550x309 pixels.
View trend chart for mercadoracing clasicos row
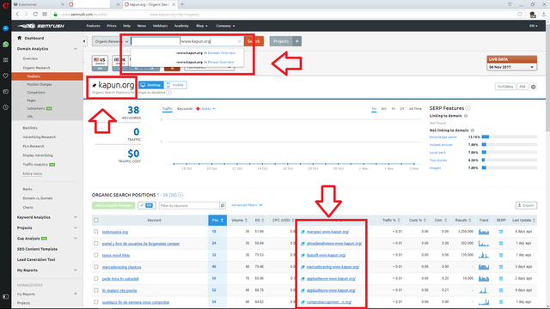click(x=484, y=267)
